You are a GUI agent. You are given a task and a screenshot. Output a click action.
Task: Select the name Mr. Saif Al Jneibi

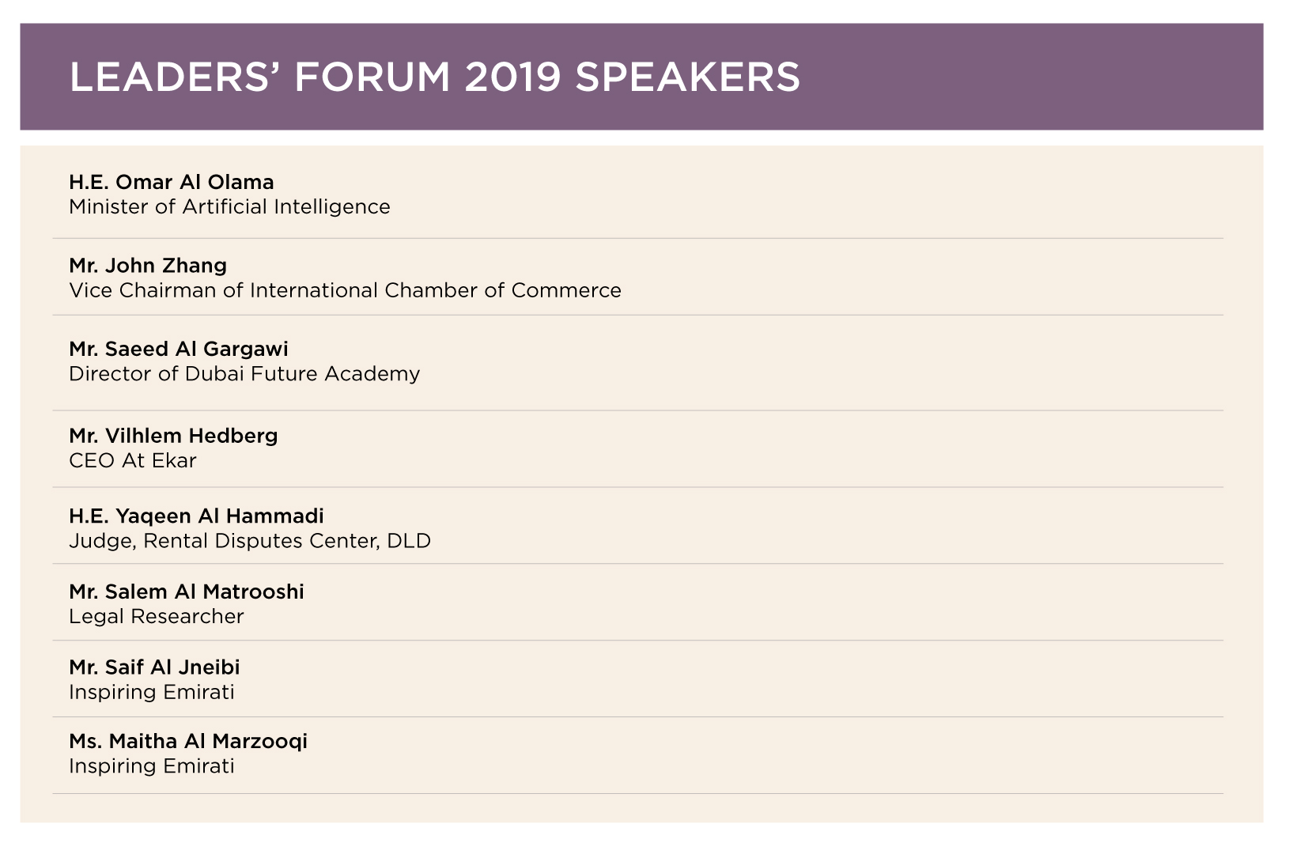click(x=154, y=667)
